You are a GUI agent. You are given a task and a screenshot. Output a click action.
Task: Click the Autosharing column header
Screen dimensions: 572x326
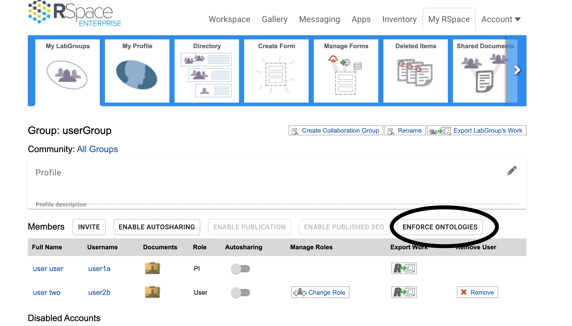coord(244,247)
